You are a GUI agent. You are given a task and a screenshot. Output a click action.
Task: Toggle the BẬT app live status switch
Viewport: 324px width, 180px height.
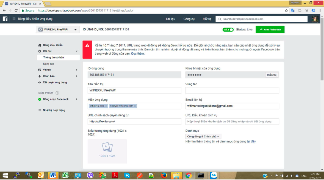click(228, 30)
